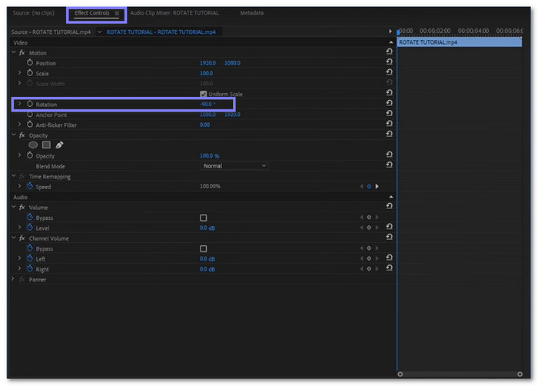Screen dimensions: 538x386
Task: Reset the Channel Volume effect
Action: 389,237
